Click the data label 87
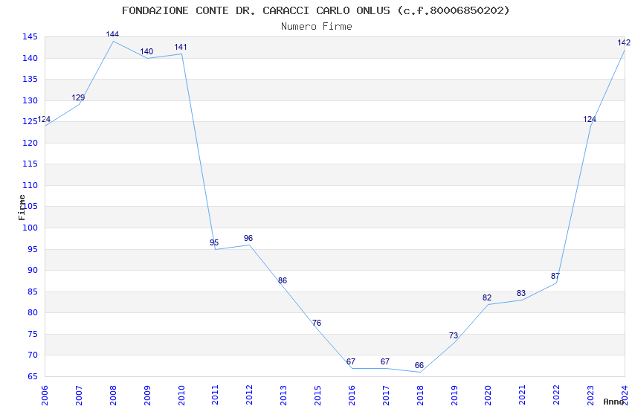 pos(555,276)
